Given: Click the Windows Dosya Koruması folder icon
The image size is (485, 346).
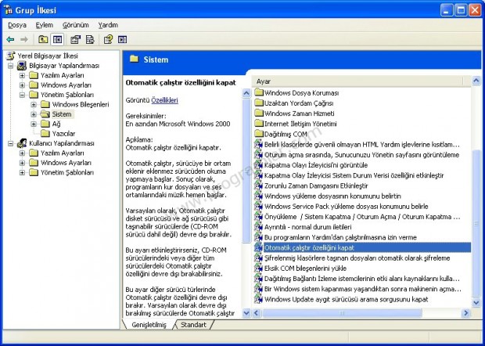Looking at the screenshot, I should pos(259,92).
